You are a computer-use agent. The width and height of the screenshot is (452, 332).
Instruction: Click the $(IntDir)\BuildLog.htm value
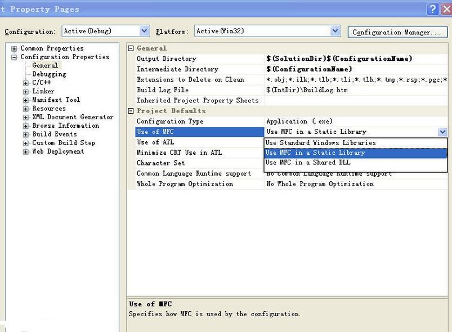(x=307, y=90)
